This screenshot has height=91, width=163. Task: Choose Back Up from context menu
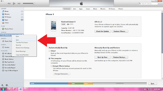(x=24, y=45)
